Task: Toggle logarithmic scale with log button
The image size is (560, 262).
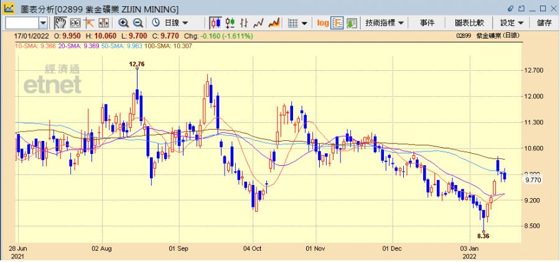Action: coord(322,23)
